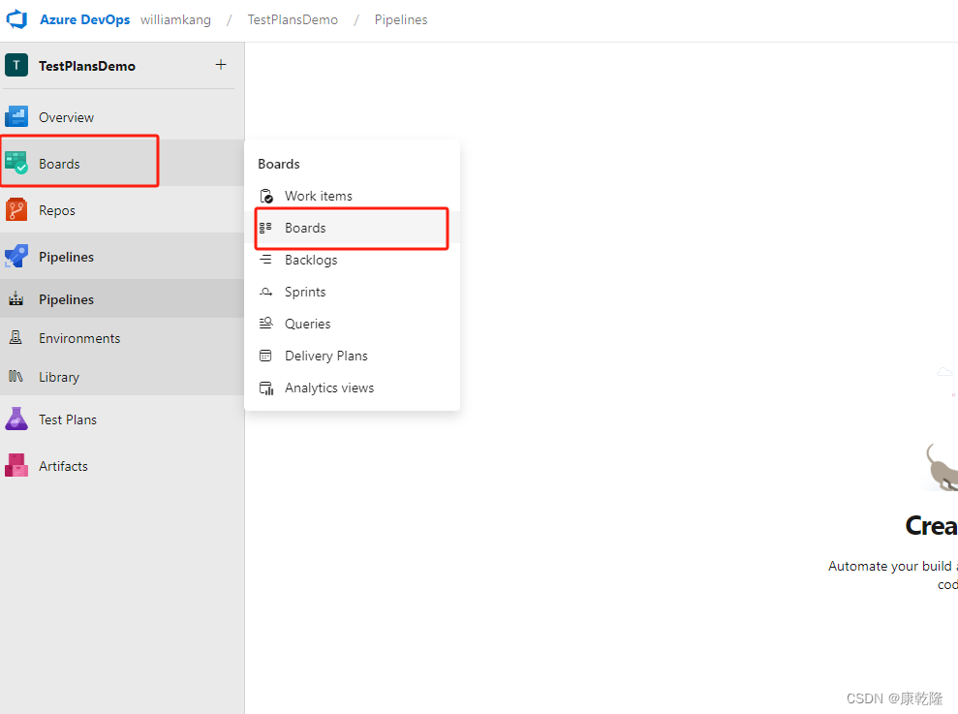
Task: Click the Work items clipboard icon
Action: (265, 196)
